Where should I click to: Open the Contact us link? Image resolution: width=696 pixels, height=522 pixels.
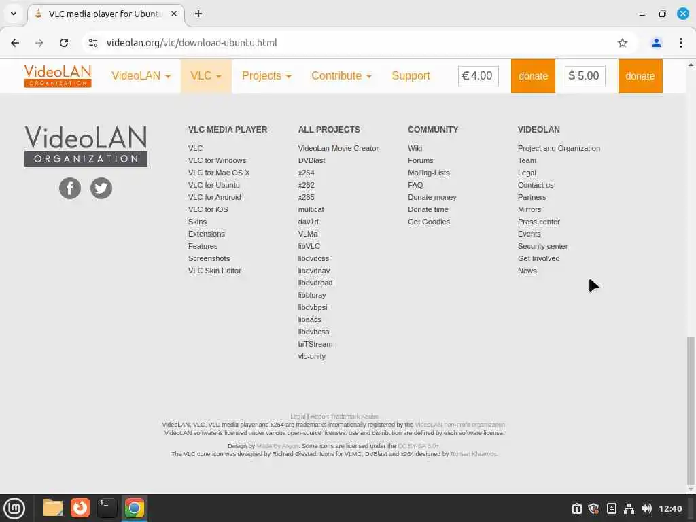pyautogui.click(x=536, y=185)
